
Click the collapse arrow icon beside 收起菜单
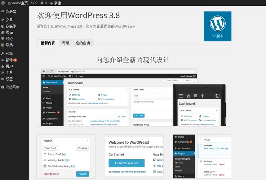pos(3,87)
